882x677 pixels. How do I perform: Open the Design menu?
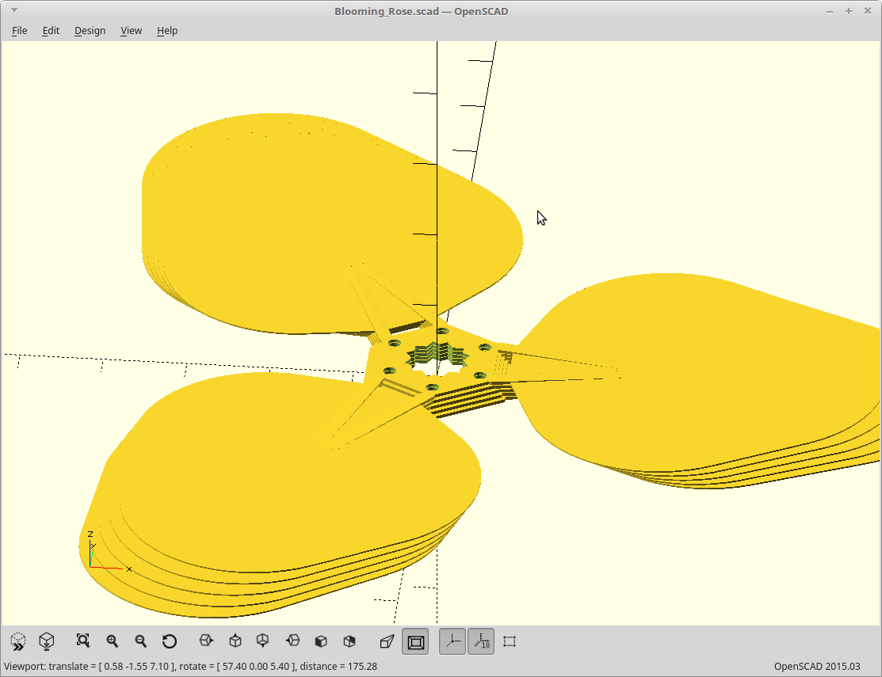pyautogui.click(x=90, y=30)
